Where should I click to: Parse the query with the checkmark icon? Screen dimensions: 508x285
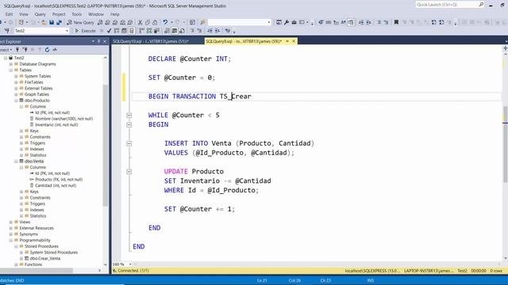click(110, 31)
